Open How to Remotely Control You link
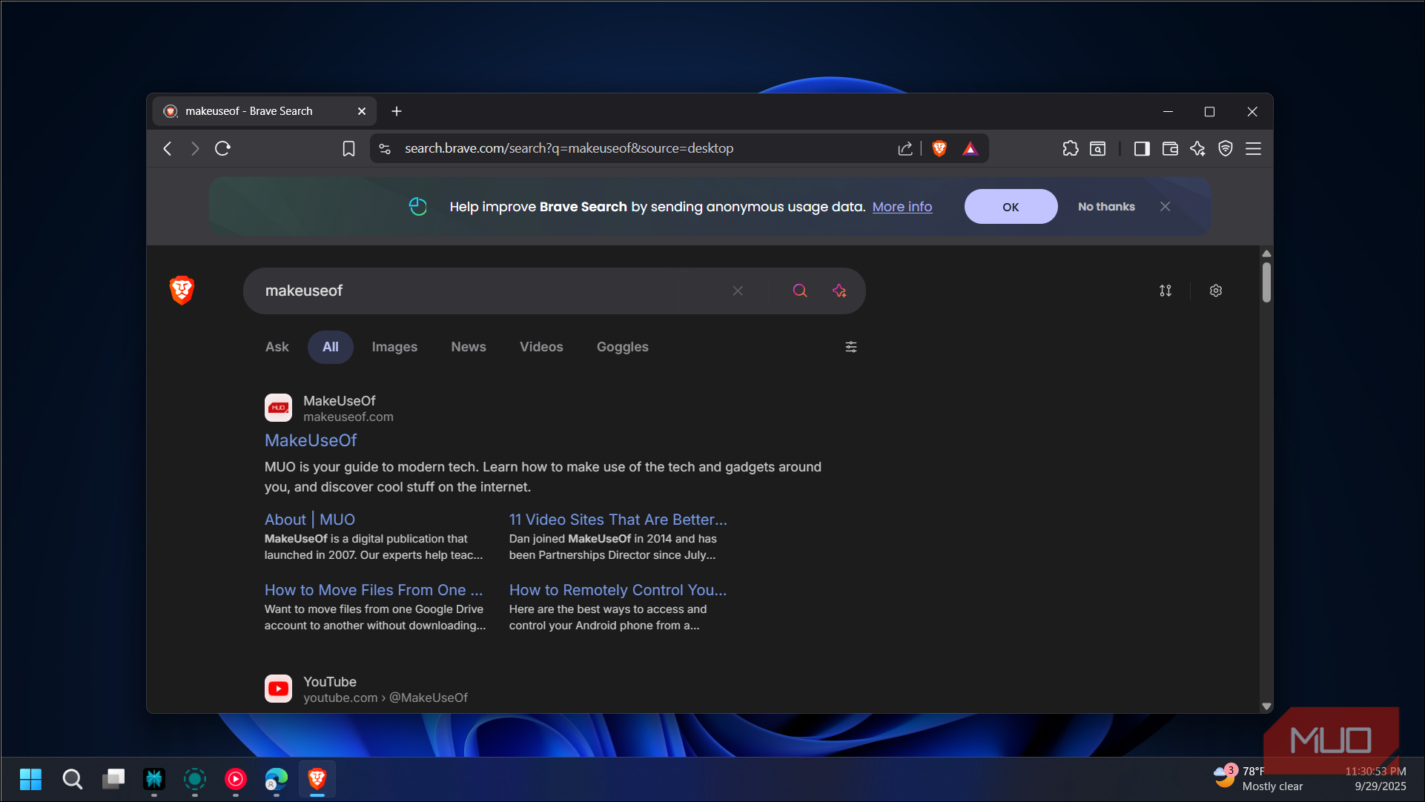The height and width of the screenshot is (802, 1425). click(x=618, y=590)
